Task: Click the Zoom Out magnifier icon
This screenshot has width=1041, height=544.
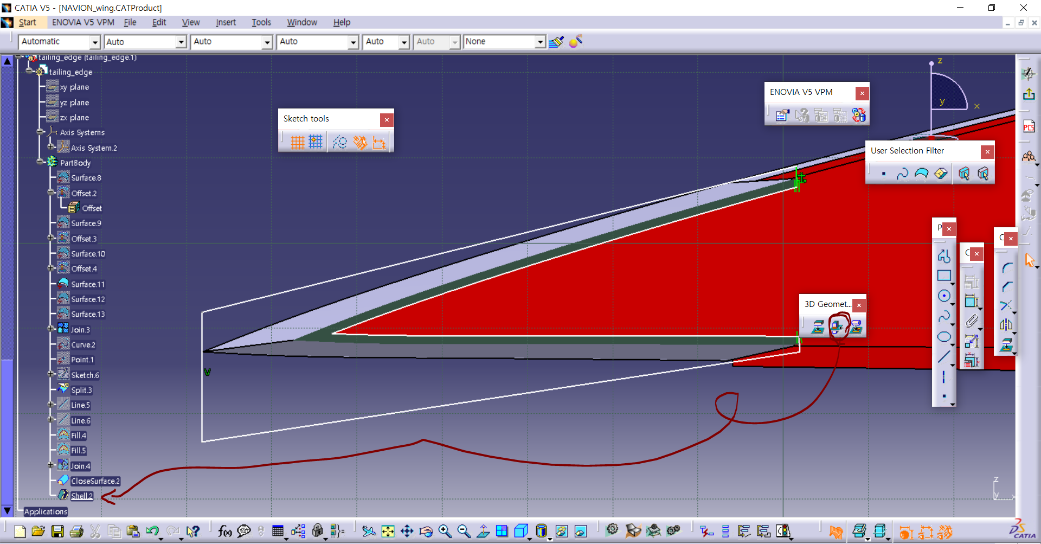Action: tap(464, 532)
